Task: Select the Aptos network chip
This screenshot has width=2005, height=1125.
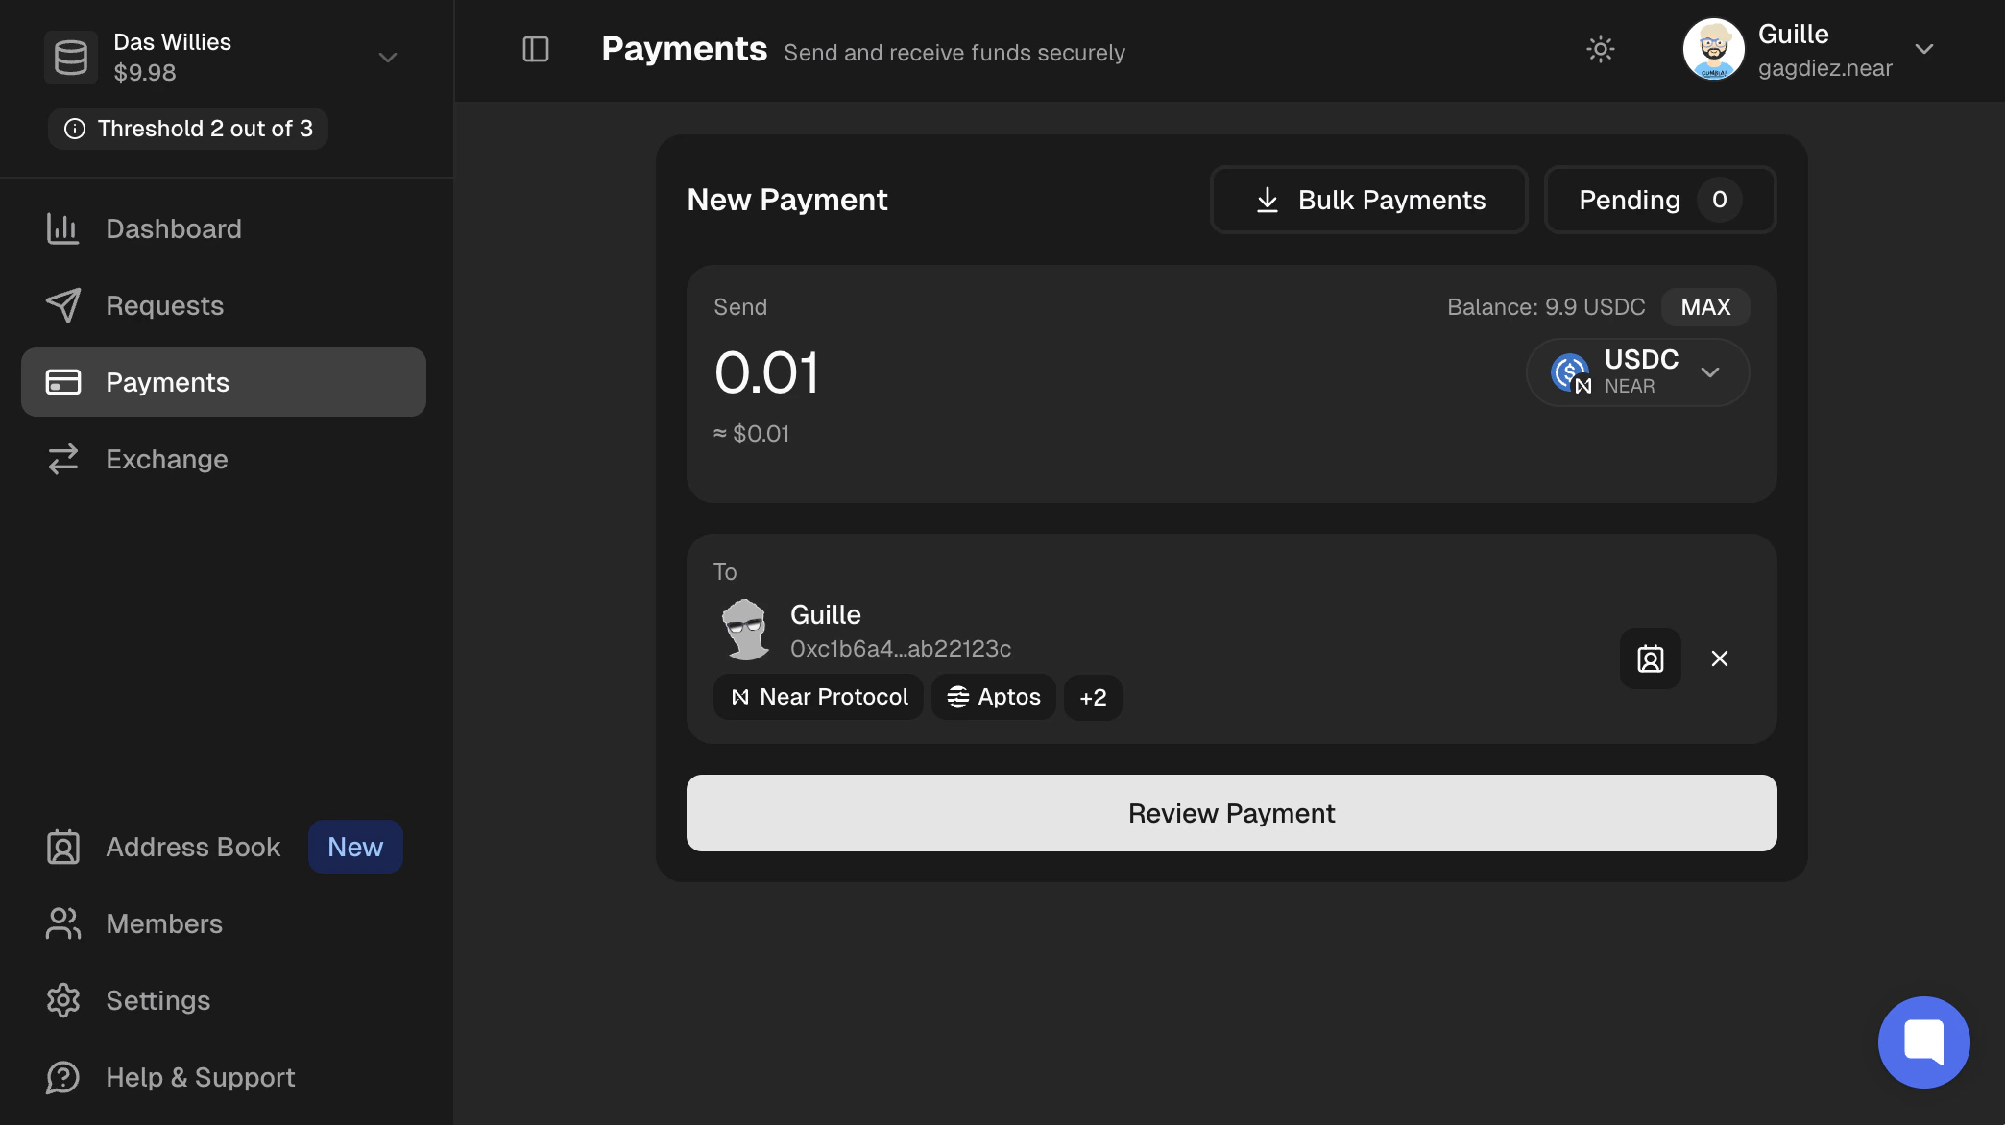Action: pos(993,697)
